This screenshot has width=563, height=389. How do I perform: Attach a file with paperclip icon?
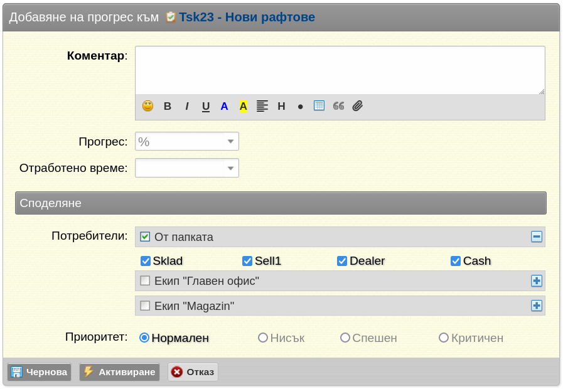358,106
